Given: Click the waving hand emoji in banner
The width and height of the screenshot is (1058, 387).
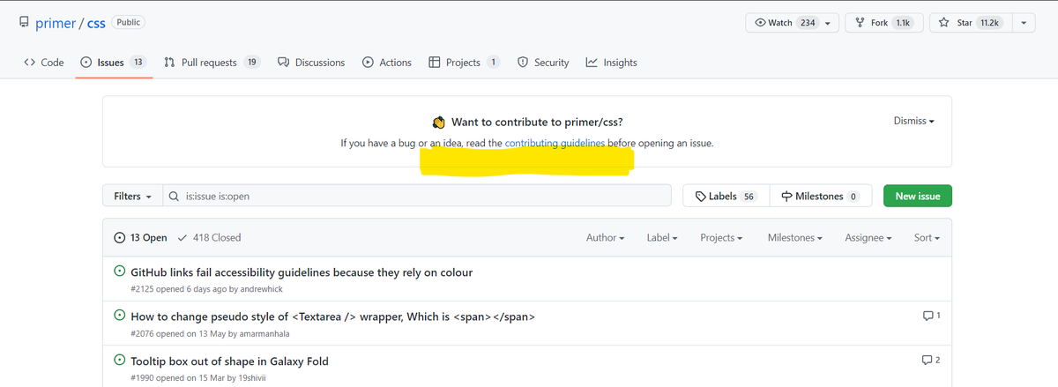Looking at the screenshot, I should tap(438, 122).
